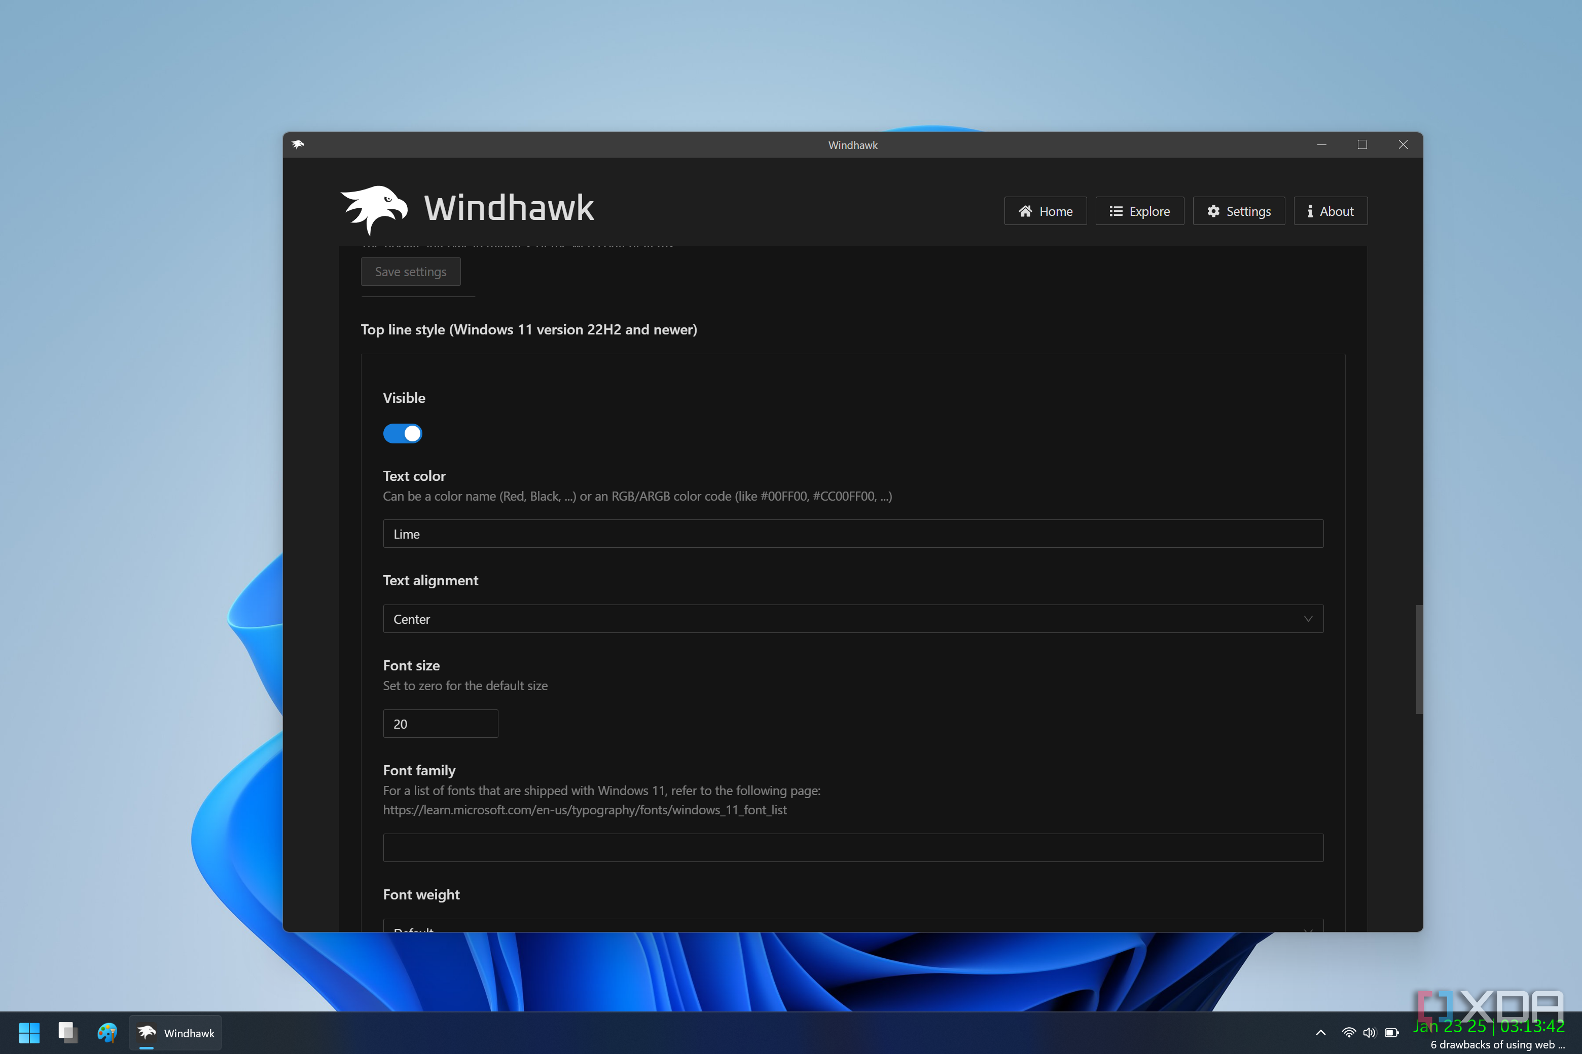Click the settings page vertical scrollbar thumb
1582x1054 pixels.
(x=1419, y=659)
